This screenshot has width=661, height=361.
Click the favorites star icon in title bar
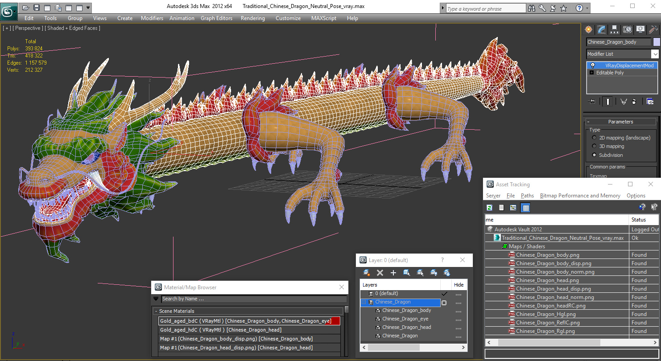coord(563,8)
